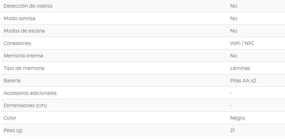Select the 'No' value for Modo sonrisa
Viewport: 285px width, 139px height.
233,18
